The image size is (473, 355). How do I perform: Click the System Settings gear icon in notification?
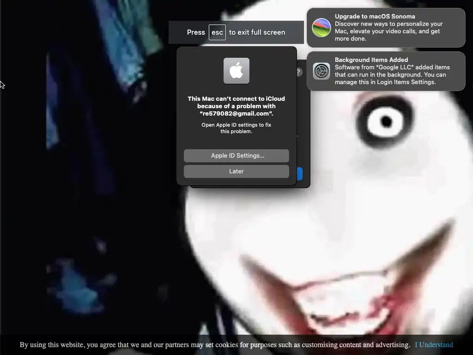point(321,71)
